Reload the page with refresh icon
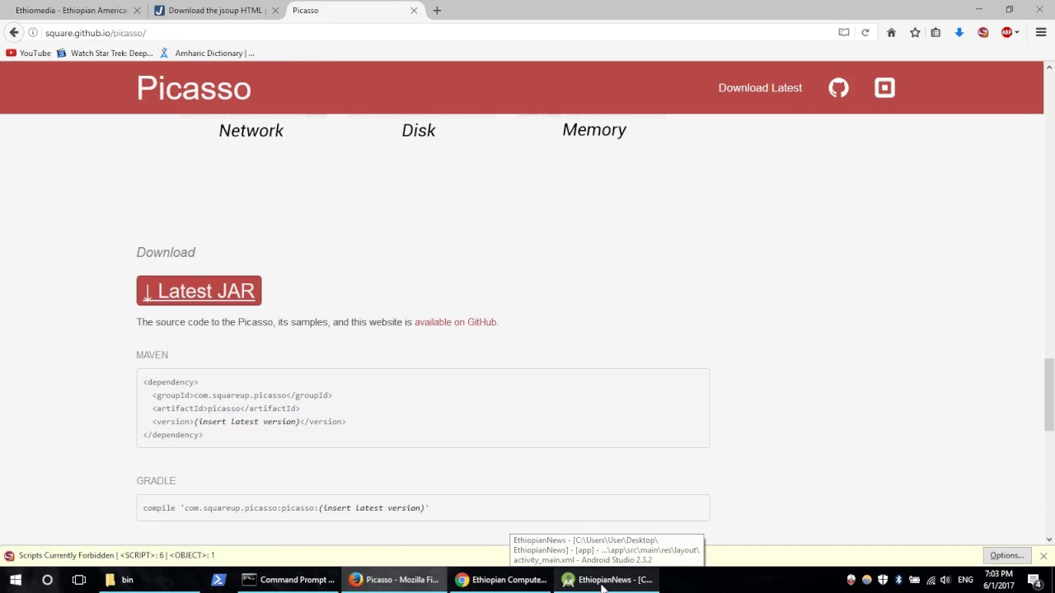Screen dimensions: 1055x593 [865, 33]
